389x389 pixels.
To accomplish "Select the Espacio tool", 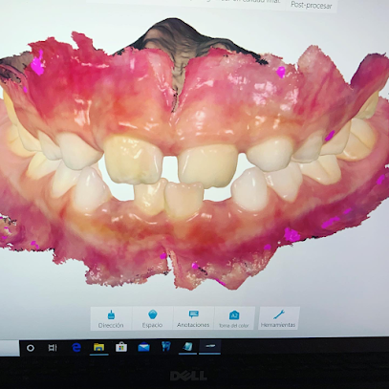I will pos(153,318).
